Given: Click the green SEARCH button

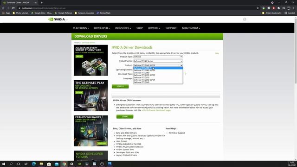Looking at the screenshot, I should pyautogui.click(x=120, y=87).
